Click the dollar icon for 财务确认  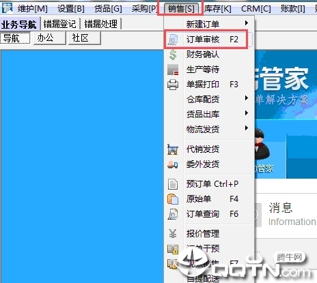click(x=173, y=55)
